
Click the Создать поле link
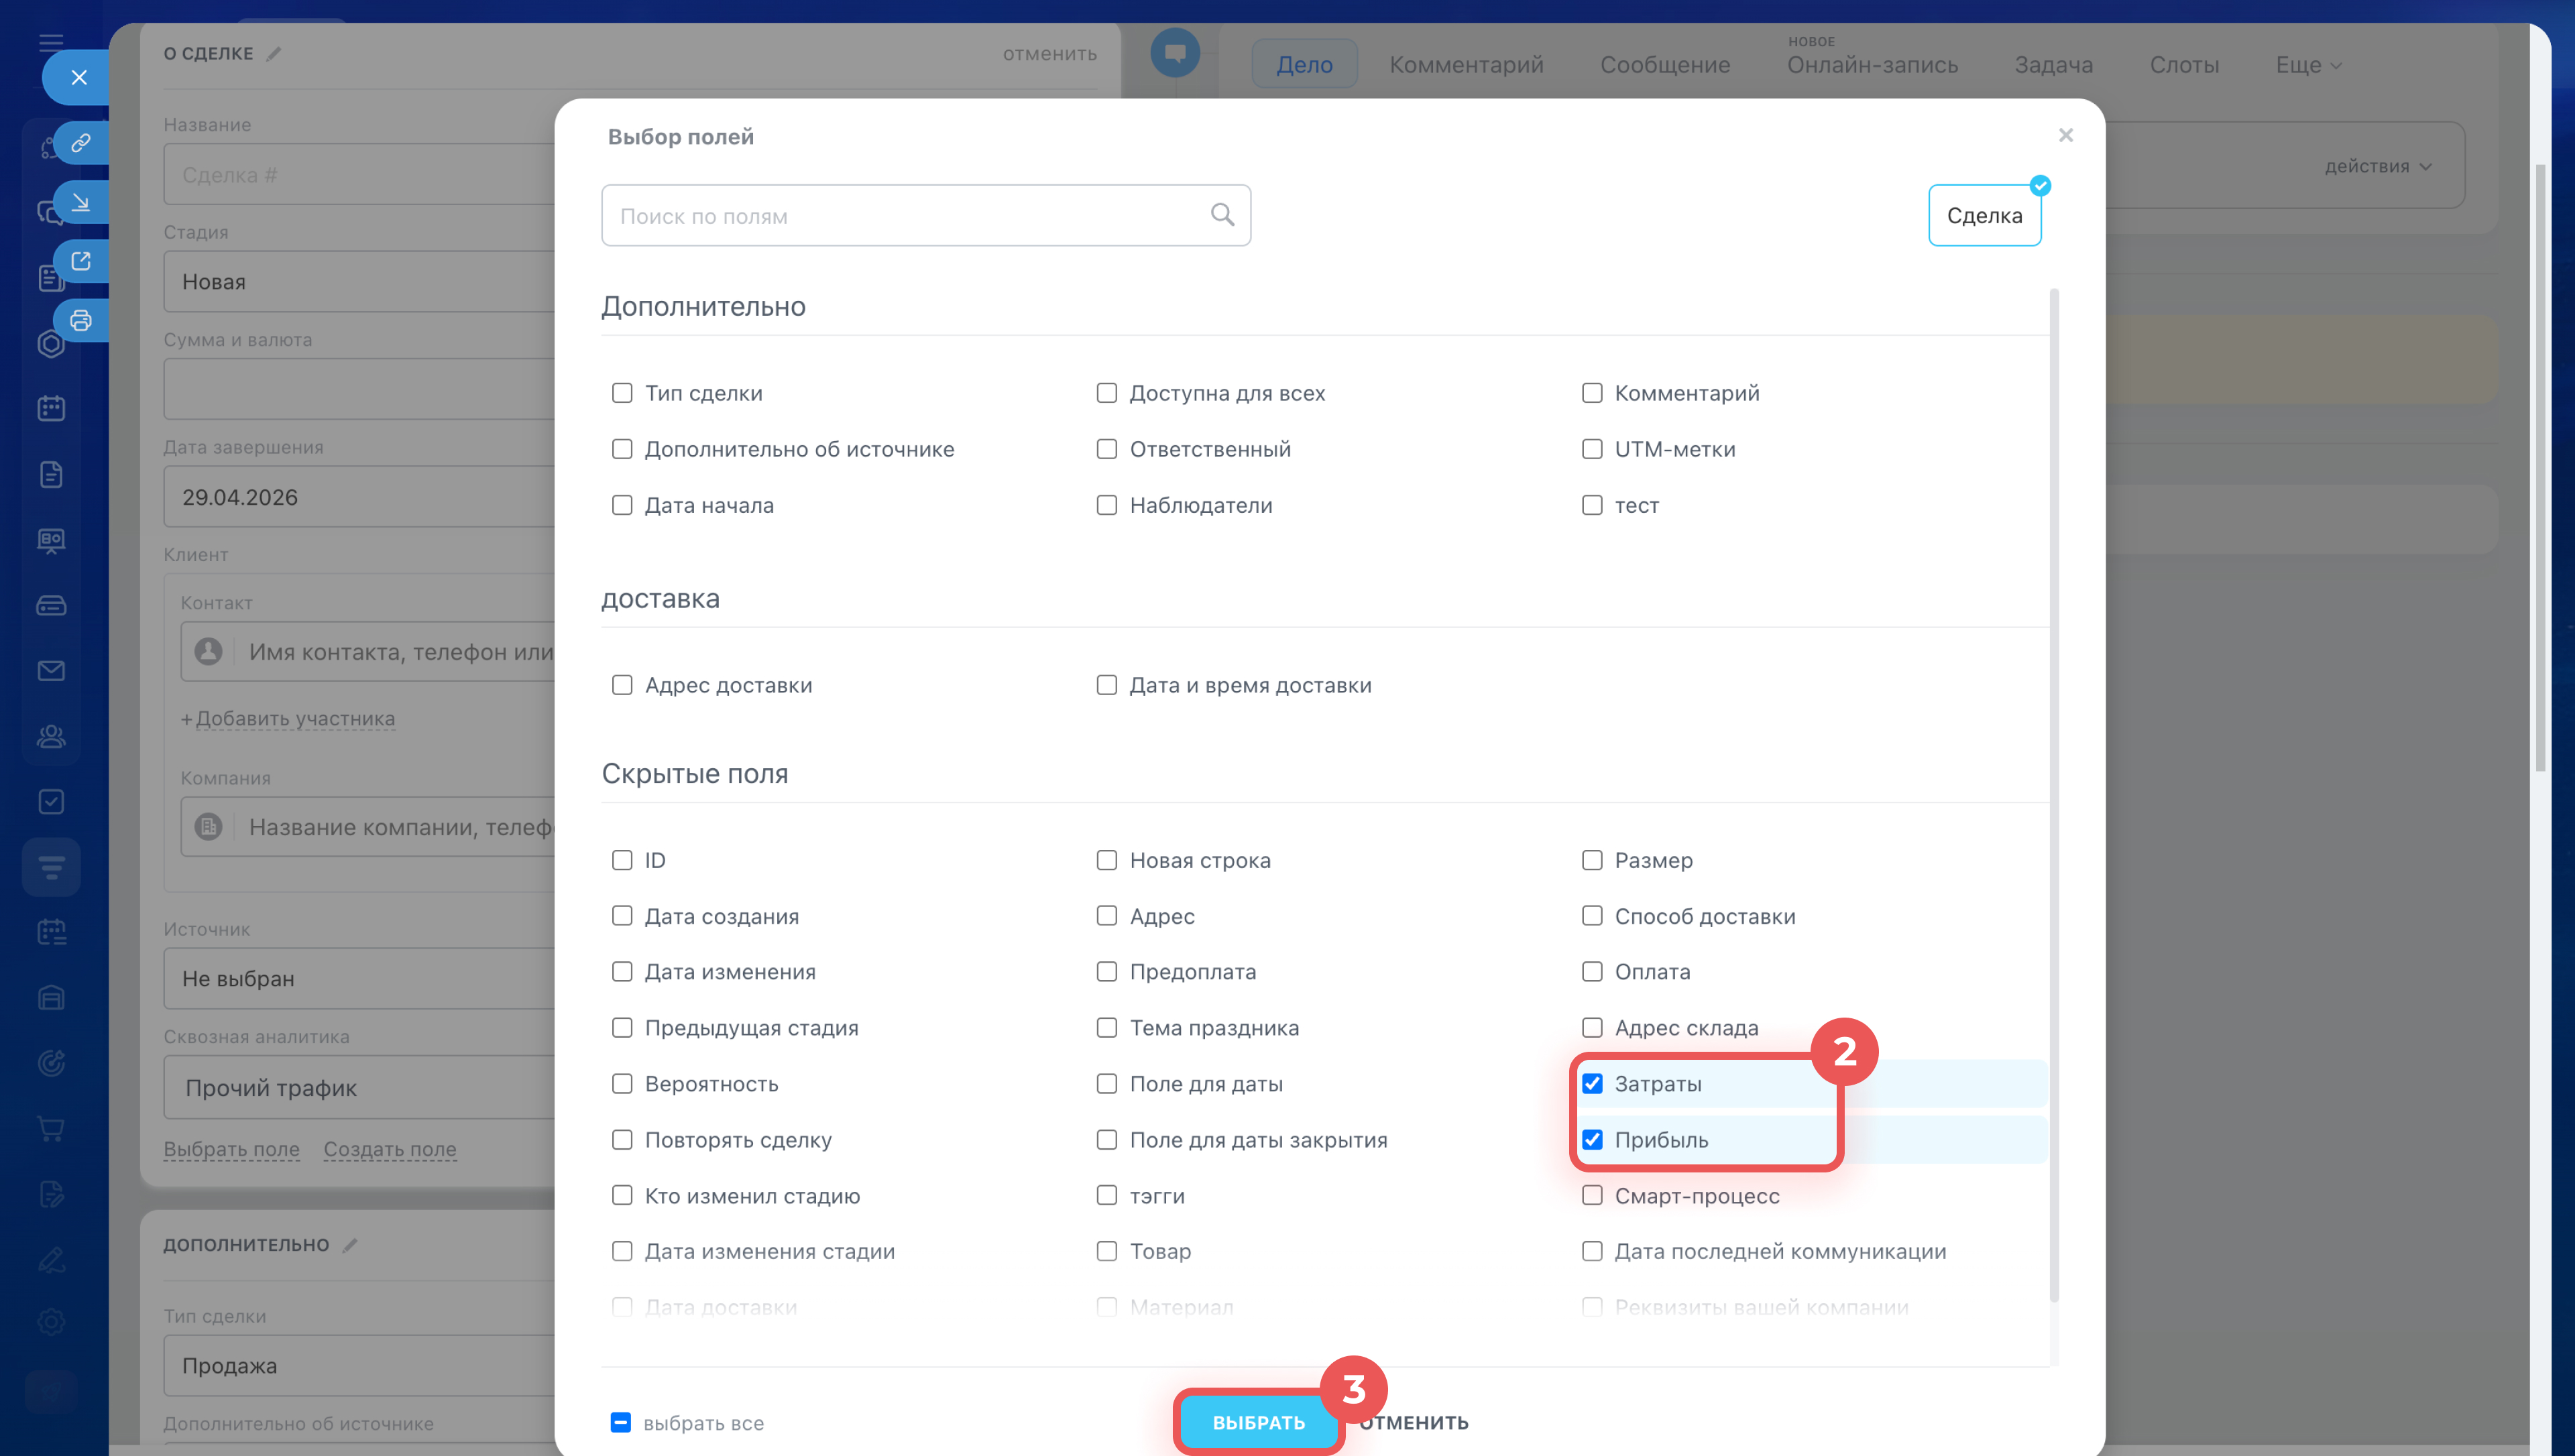click(389, 1149)
